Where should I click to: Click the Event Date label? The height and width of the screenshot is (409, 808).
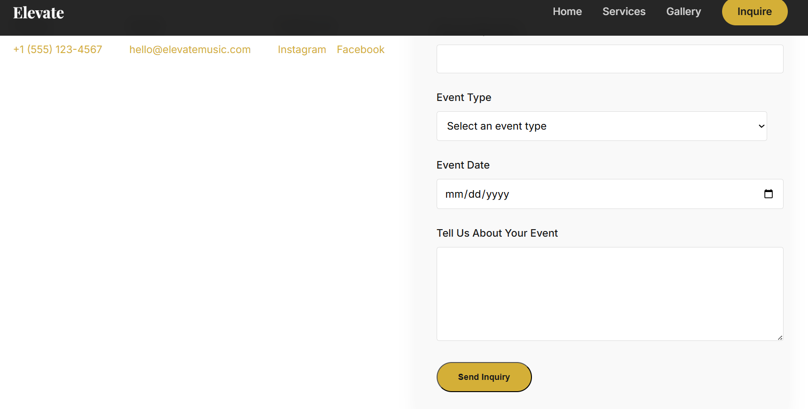(462, 165)
